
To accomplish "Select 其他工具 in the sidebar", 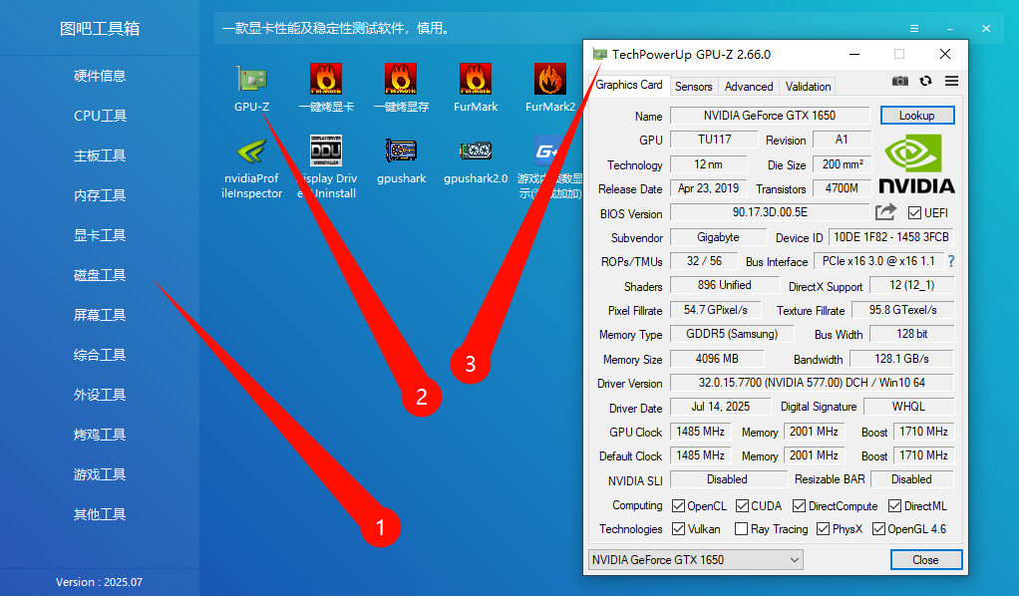I will 100,514.
